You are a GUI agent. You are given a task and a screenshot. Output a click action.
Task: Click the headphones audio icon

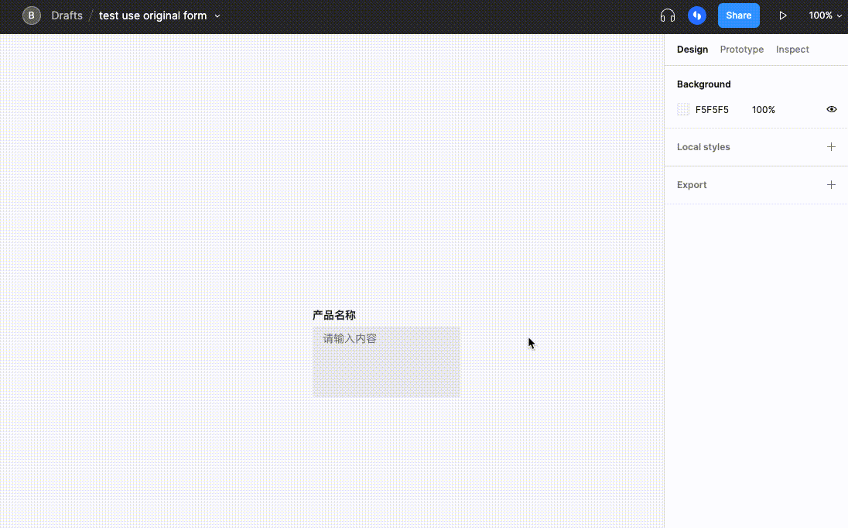667,15
